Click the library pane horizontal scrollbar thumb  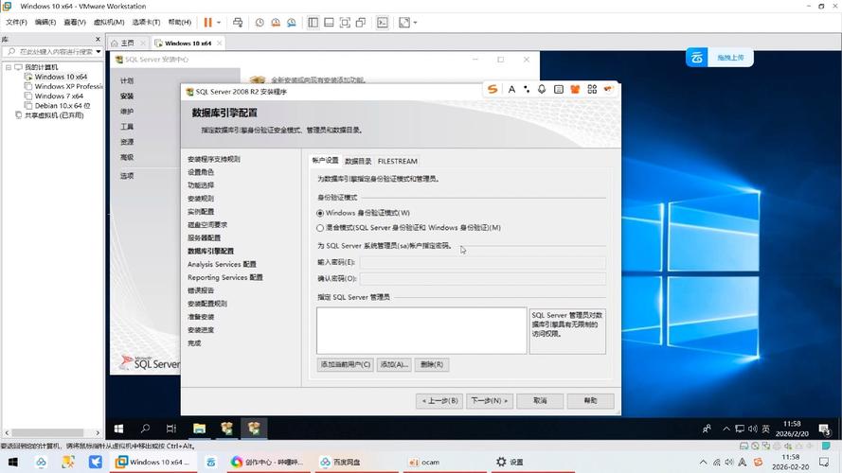47,432
